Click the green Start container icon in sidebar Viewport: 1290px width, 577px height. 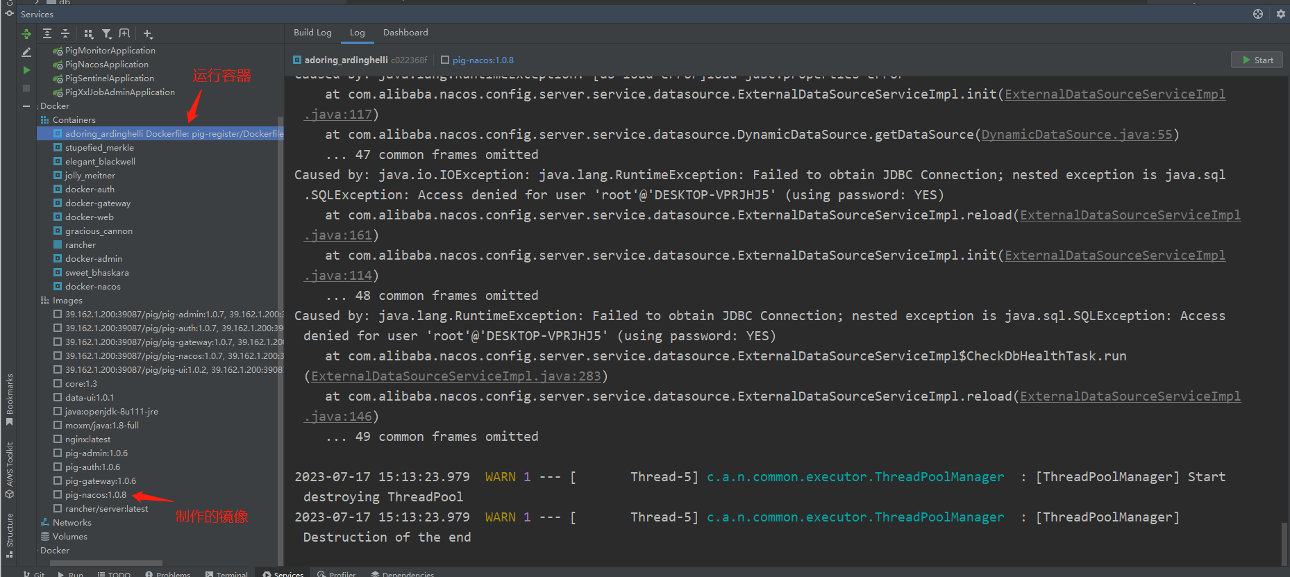[x=26, y=70]
